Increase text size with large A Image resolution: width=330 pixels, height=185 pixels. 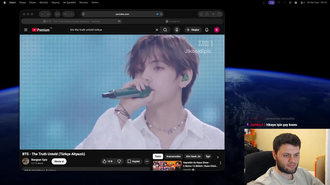pos(48,14)
